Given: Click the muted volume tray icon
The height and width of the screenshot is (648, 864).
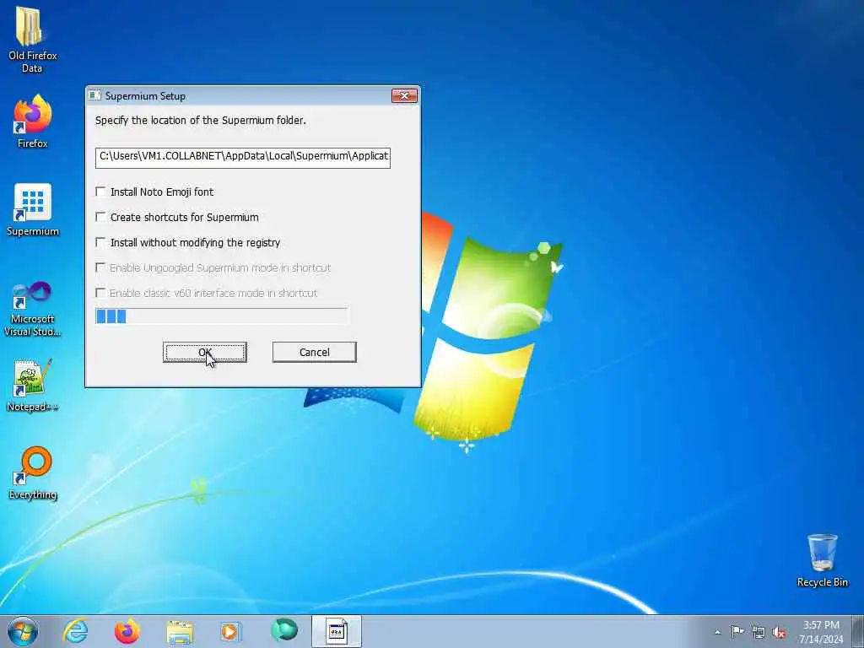Looking at the screenshot, I should (779, 632).
